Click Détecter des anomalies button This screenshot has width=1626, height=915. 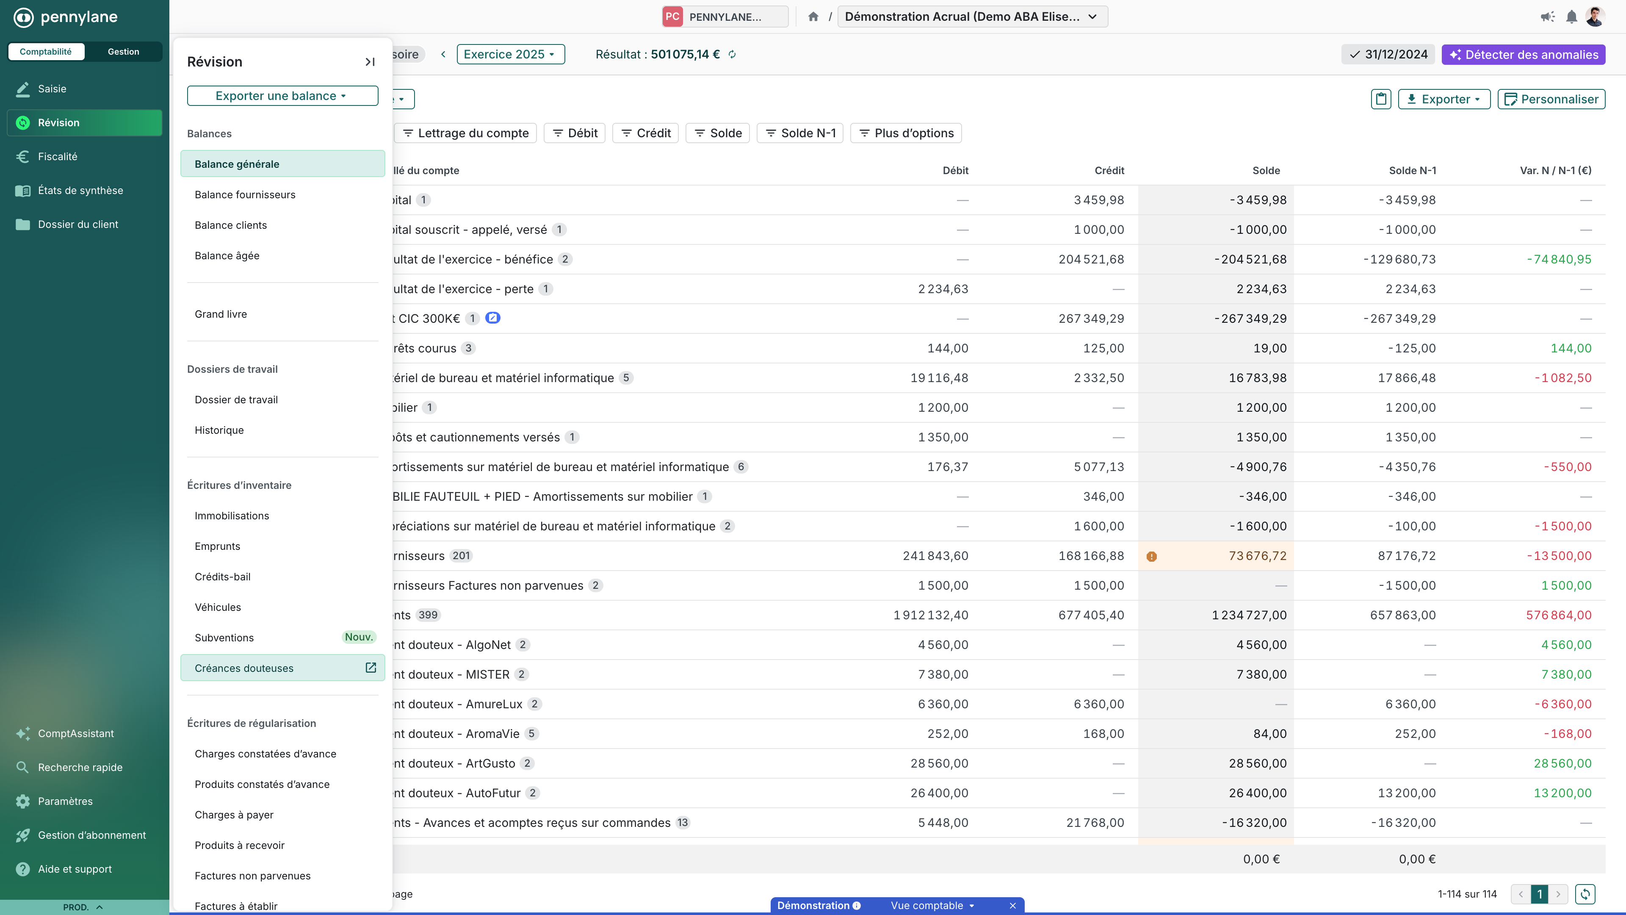tap(1523, 55)
